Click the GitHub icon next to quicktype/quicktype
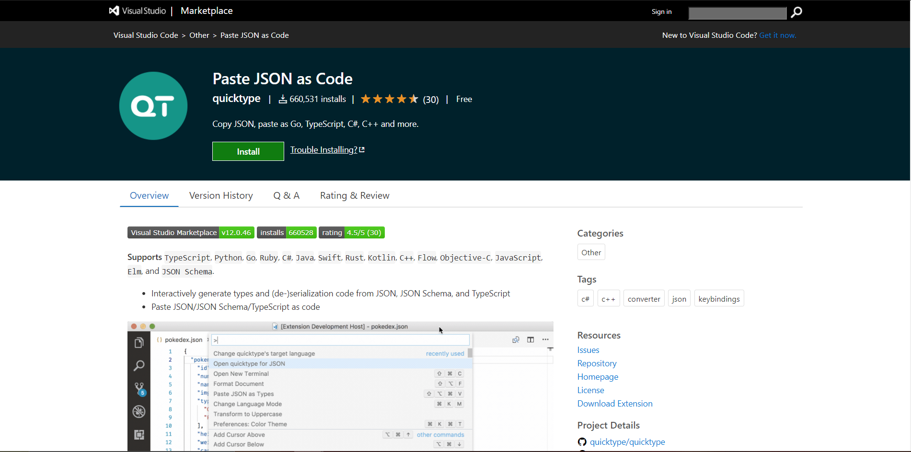Viewport: 911px width, 452px height. [x=582, y=442]
